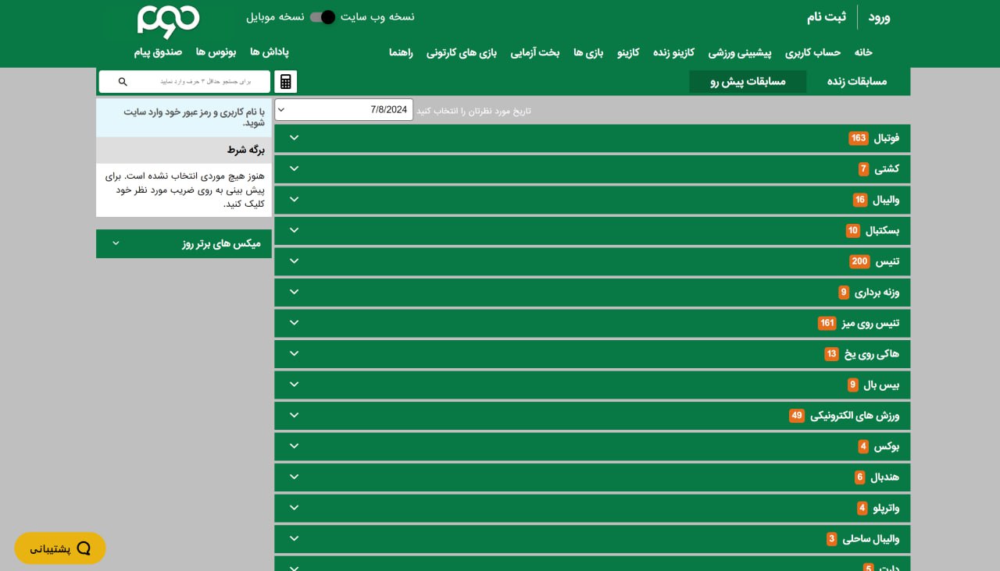Open the خانه menu item
Image resolution: width=1000 pixels, height=571 pixels.
pos(863,52)
